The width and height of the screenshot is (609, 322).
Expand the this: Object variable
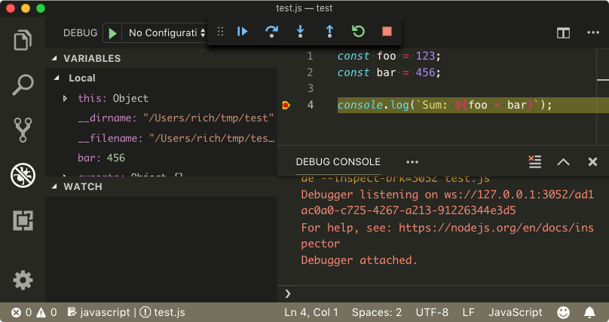click(65, 99)
